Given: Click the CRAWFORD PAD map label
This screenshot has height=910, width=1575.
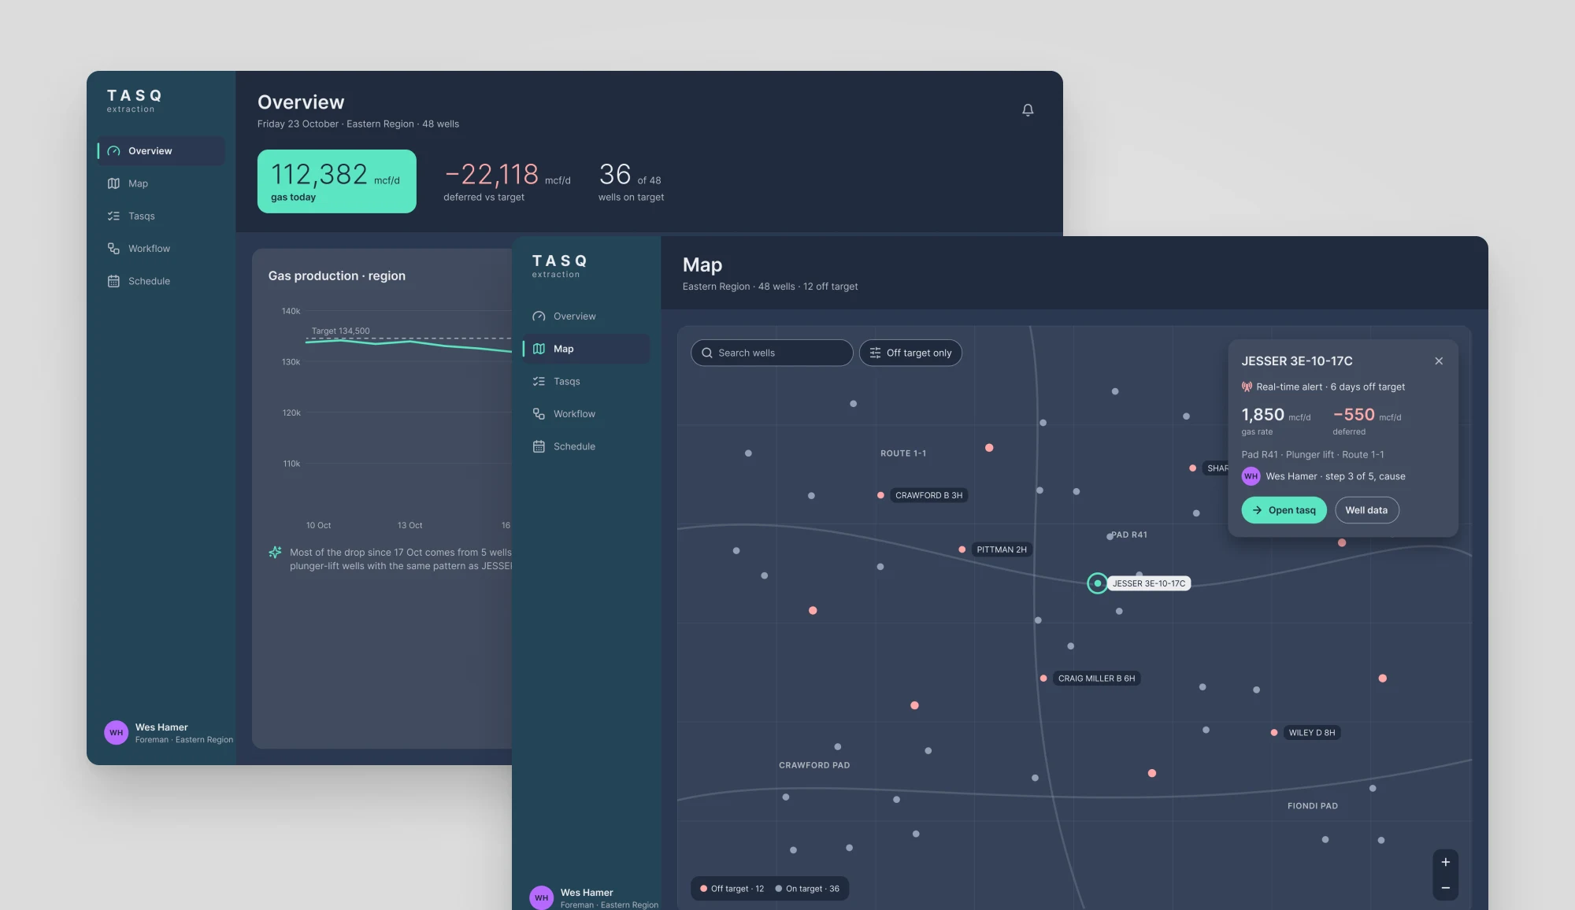Looking at the screenshot, I should click(x=814, y=765).
